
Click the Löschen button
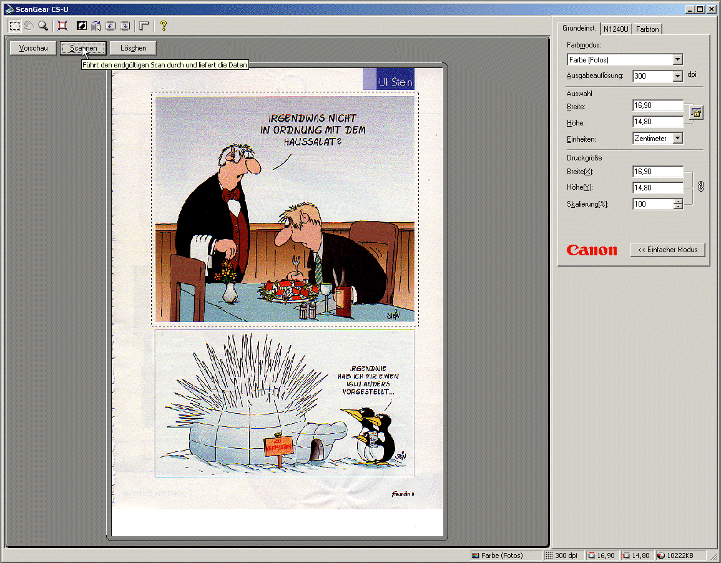pos(134,48)
